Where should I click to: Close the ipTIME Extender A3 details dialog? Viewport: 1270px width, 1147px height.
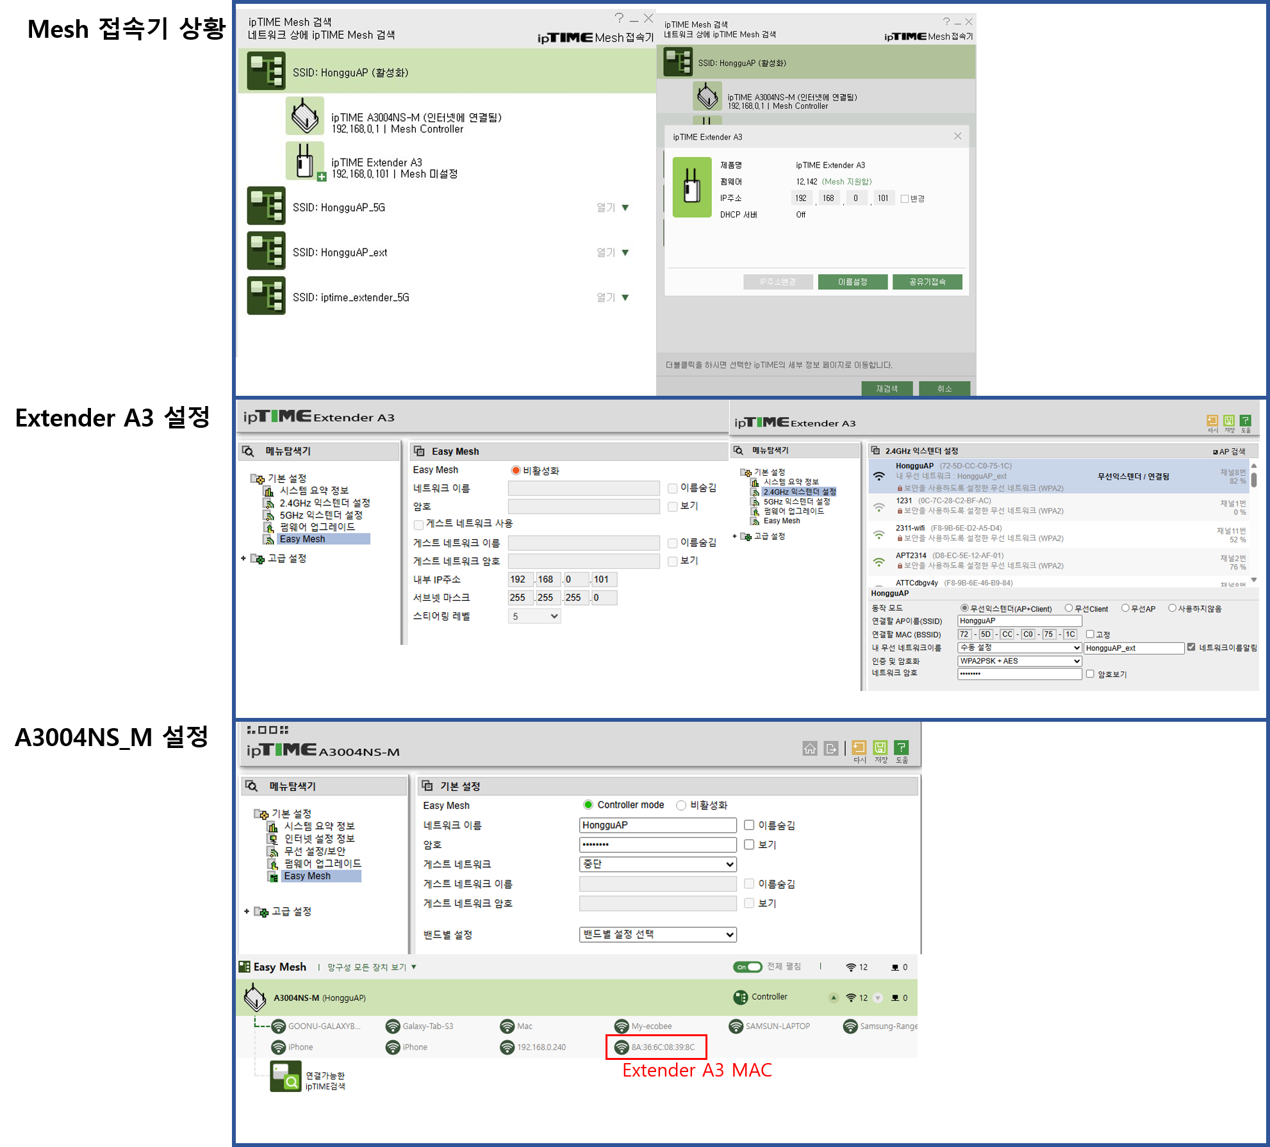(x=958, y=136)
